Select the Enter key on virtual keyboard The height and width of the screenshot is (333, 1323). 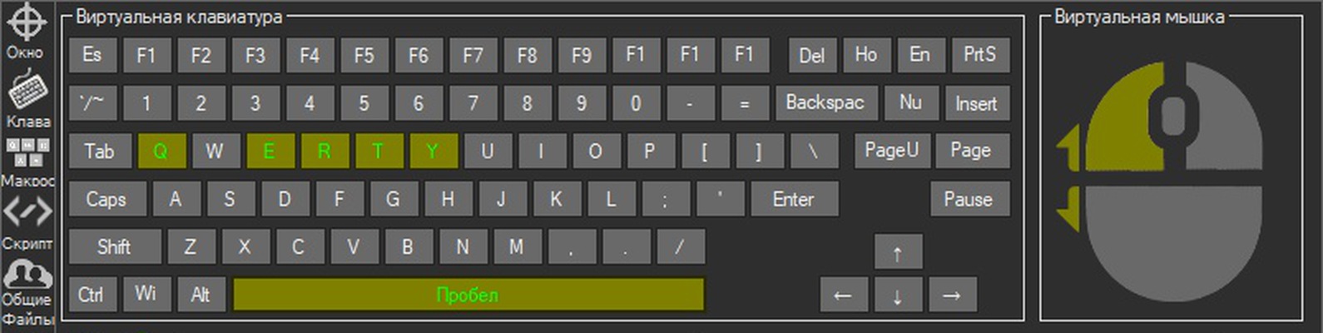[x=794, y=199]
